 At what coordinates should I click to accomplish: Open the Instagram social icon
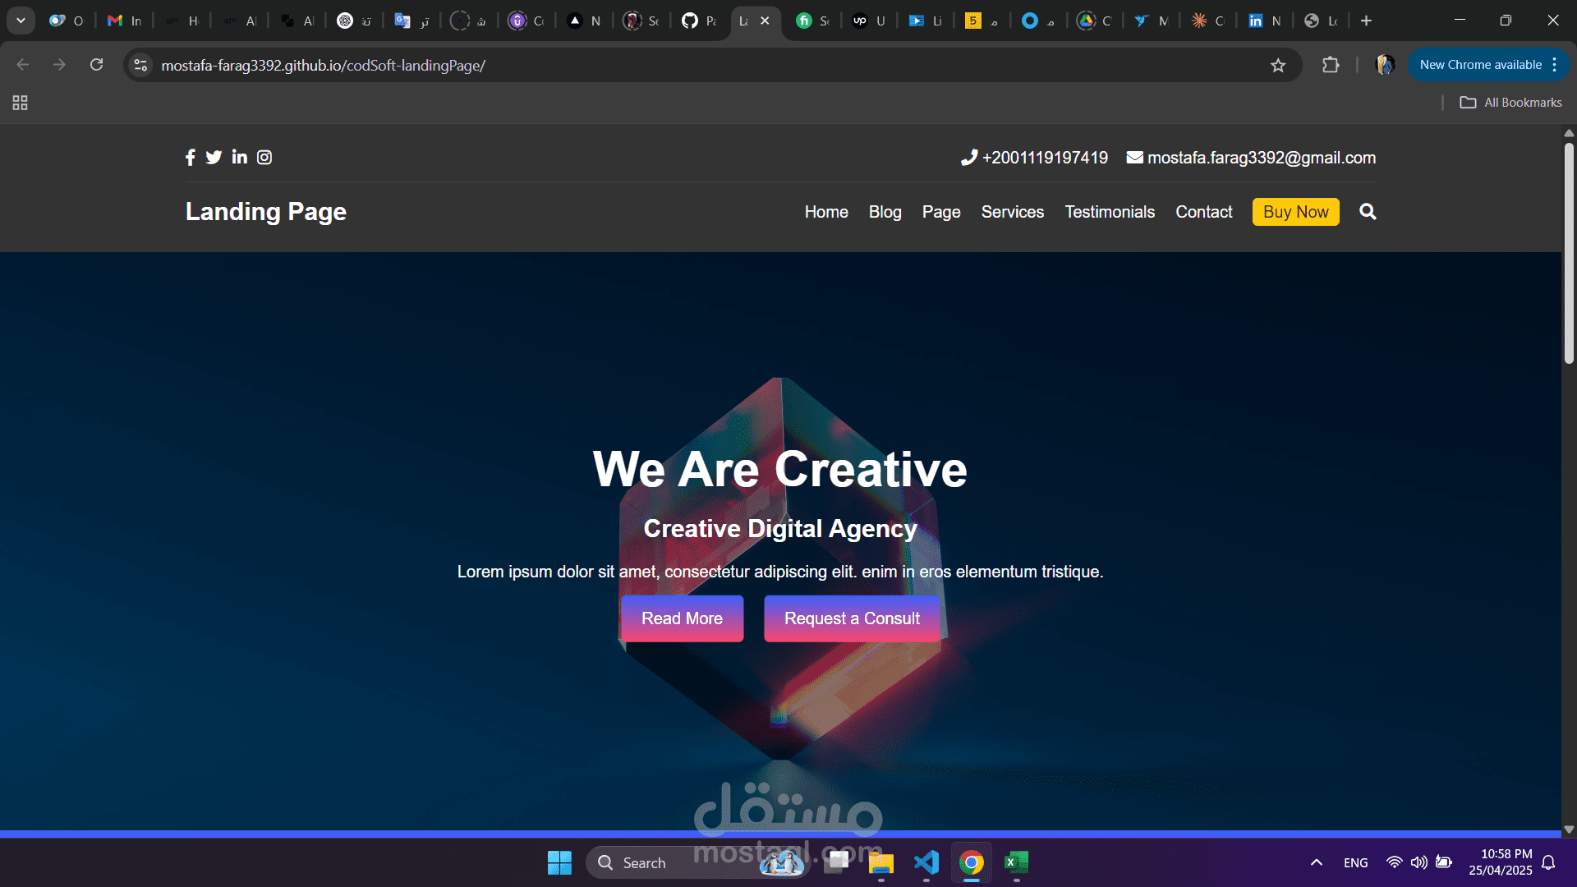point(264,157)
